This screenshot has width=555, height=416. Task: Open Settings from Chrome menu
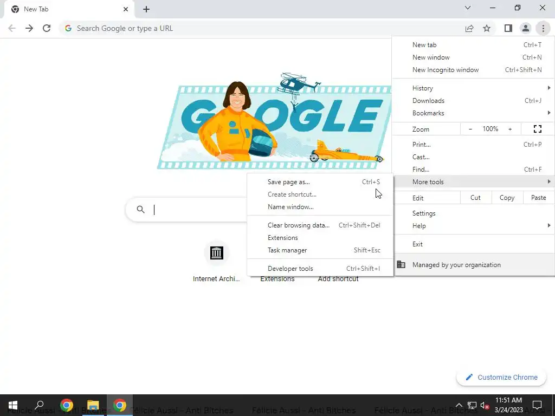473,213
